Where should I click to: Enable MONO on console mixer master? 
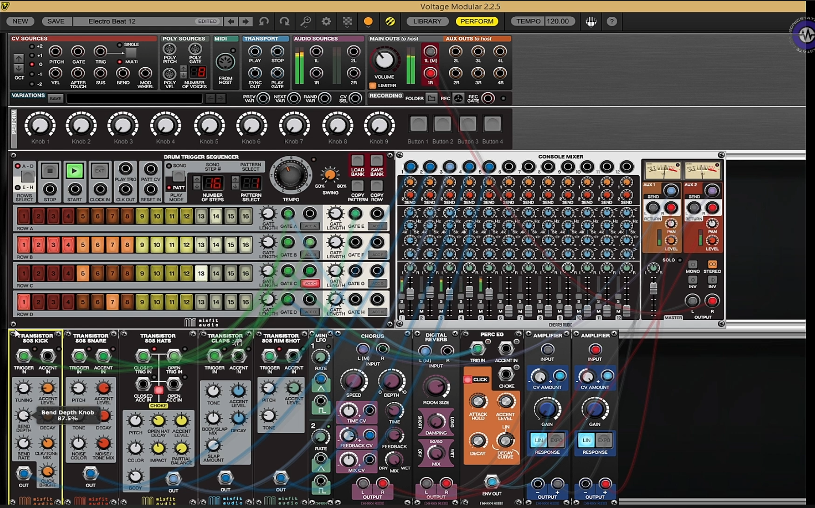(x=692, y=264)
